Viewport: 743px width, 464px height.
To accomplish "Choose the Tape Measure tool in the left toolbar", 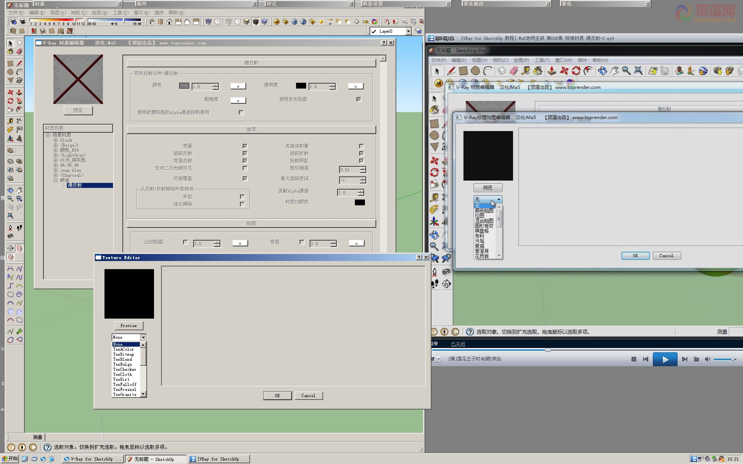I will [x=10, y=121].
